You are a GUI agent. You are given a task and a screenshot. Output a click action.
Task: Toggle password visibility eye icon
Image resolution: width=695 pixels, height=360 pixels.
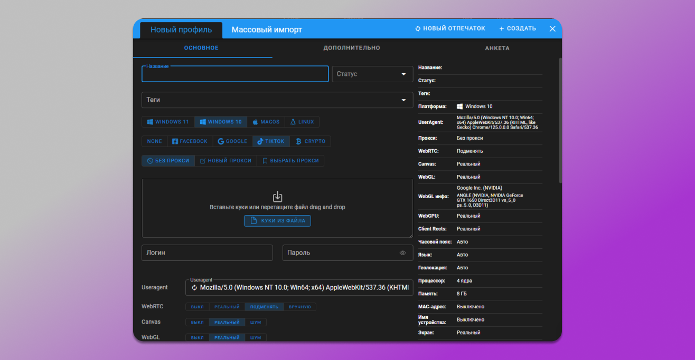[403, 253]
